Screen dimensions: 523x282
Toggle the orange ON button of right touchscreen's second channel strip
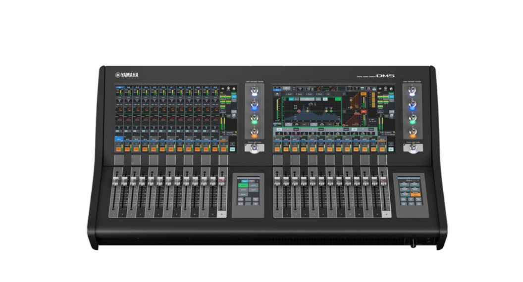point(286,149)
